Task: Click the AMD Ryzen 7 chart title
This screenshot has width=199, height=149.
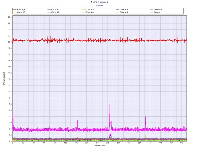Action: 99,2
